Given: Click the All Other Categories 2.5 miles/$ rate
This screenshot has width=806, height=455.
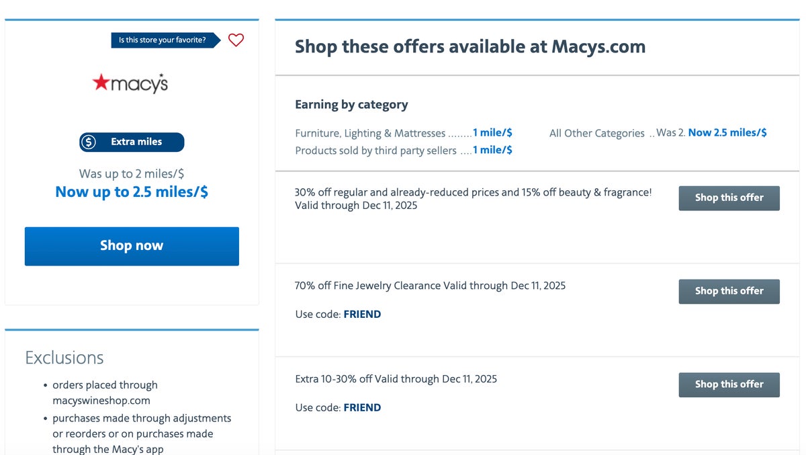Looking at the screenshot, I should tap(727, 132).
